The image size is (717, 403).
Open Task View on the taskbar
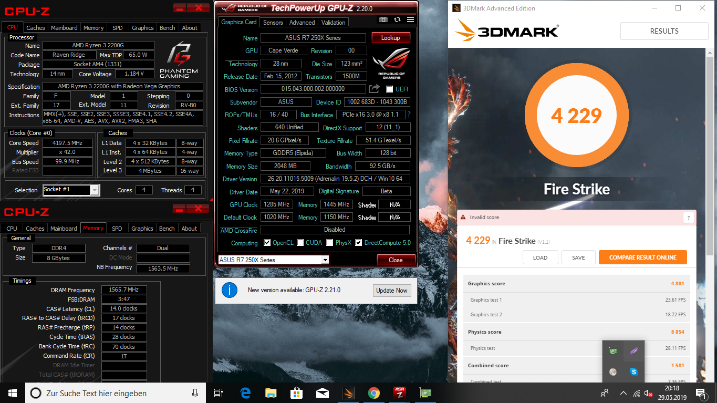coord(219,393)
